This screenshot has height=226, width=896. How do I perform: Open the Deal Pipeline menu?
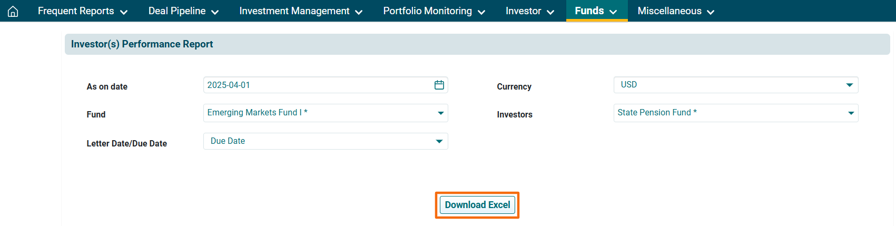(x=183, y=11)
